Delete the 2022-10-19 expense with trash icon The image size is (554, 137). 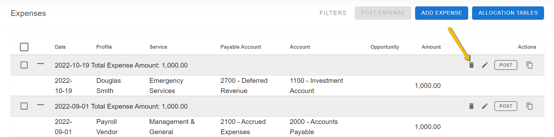(471, 65)
